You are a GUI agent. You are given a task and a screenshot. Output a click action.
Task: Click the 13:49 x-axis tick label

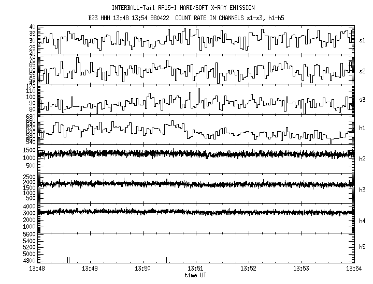tap(90, 269)
